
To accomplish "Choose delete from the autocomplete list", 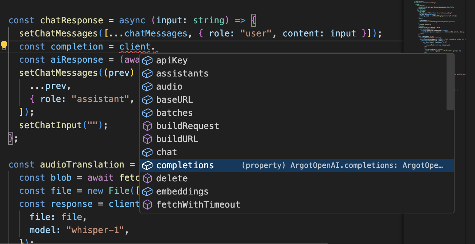I will click(297, 178).
